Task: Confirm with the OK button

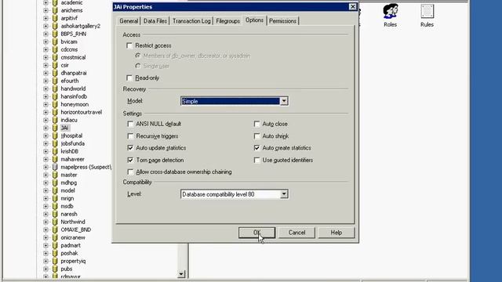Action: tap(256, 233)
